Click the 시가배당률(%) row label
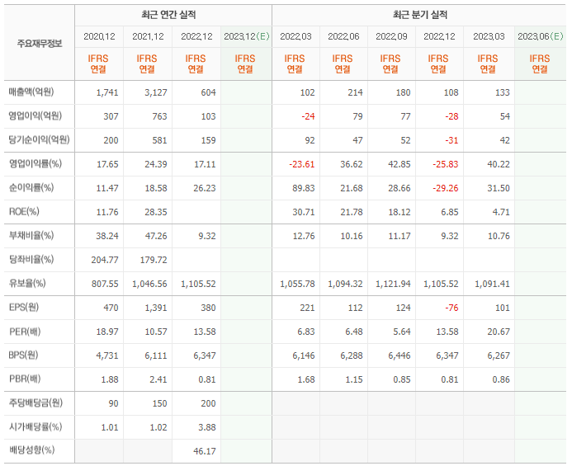This screenshot has width=572, height=466. [35, 426]
